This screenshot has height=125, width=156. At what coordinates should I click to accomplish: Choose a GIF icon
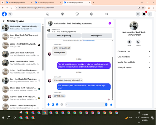[x=62, y=104]
